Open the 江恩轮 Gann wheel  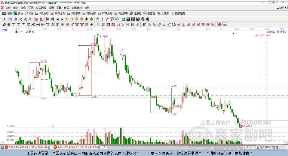(x=136, y=14)
